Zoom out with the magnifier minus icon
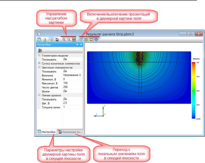This screenshot has width=205, height=163. (69, 39)
